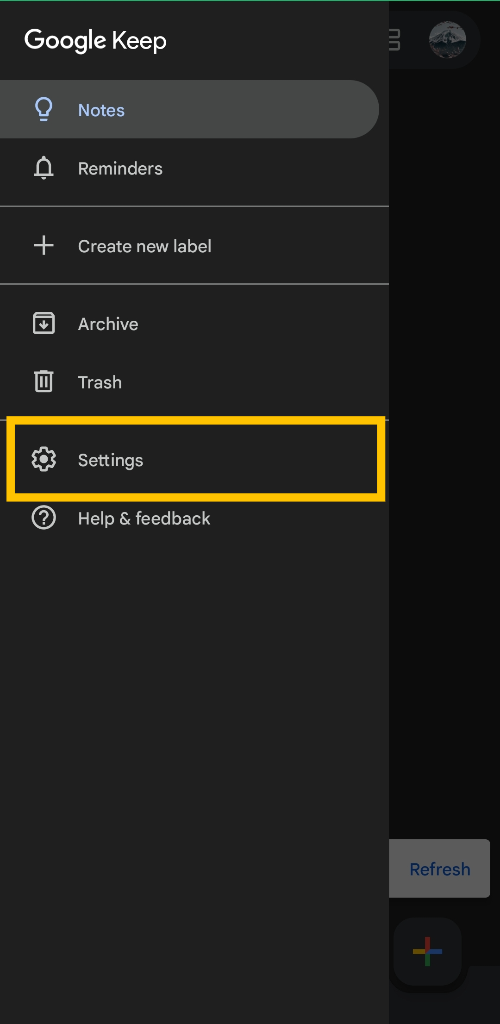Tap the Reminders bell icon
Viewport: 500px width, 1024px height.
pyautogui.click(x=44, y=168)
